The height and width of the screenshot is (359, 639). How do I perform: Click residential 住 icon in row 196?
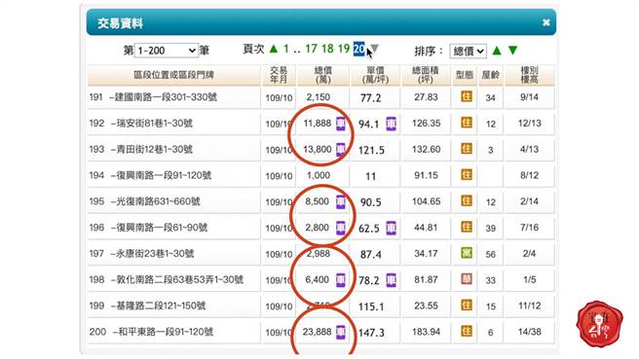(x=467, y=227)
